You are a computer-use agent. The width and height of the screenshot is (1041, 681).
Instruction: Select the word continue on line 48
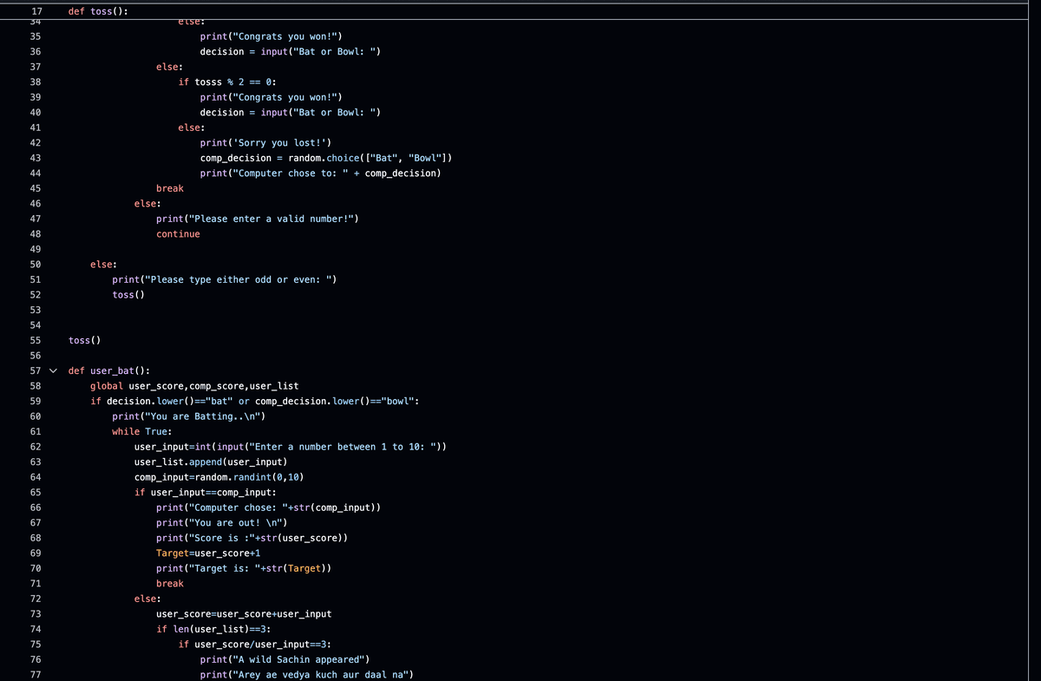point(178,233)
